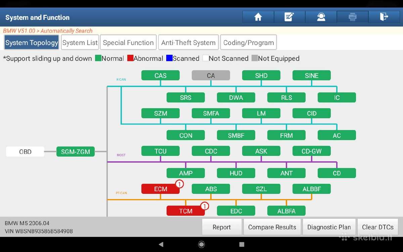This screenshot has height=252, width=403.
Task: Open the CAS module node
Action: [161, 75]
